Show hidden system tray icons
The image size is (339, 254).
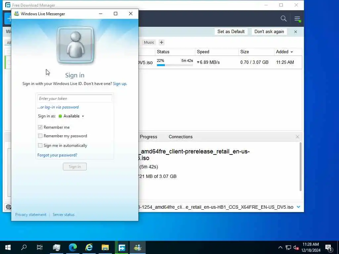click(x=280, y=247)
